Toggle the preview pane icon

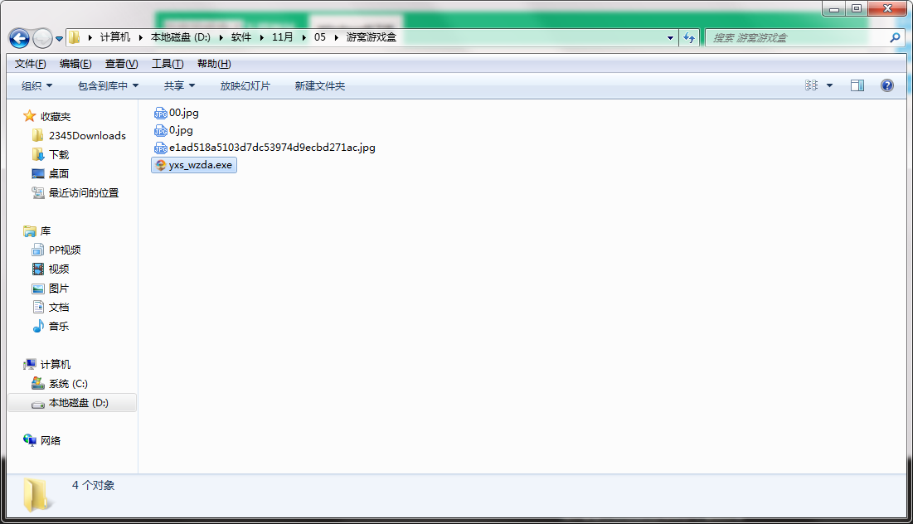click(857, 85)
